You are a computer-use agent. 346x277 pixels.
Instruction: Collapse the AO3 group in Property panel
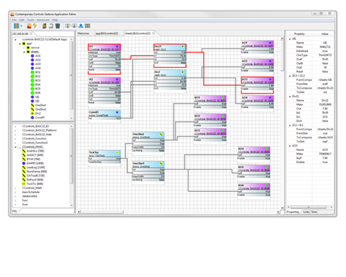coord(290,146)
